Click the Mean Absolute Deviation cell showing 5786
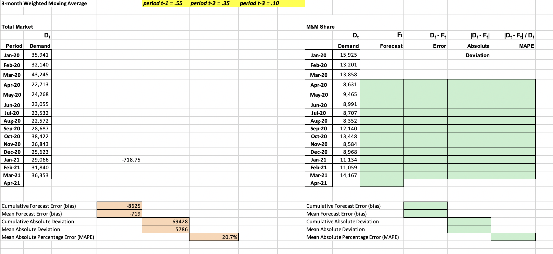The image size is (553, 254). [x=166, y=229]
